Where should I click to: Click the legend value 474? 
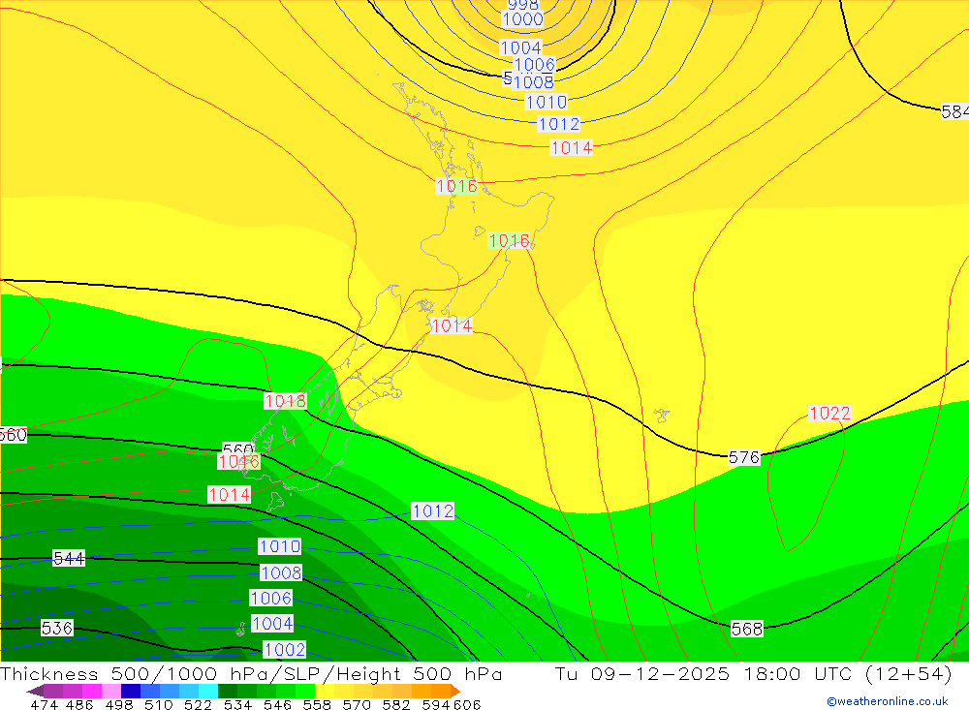tap(44, 704)
